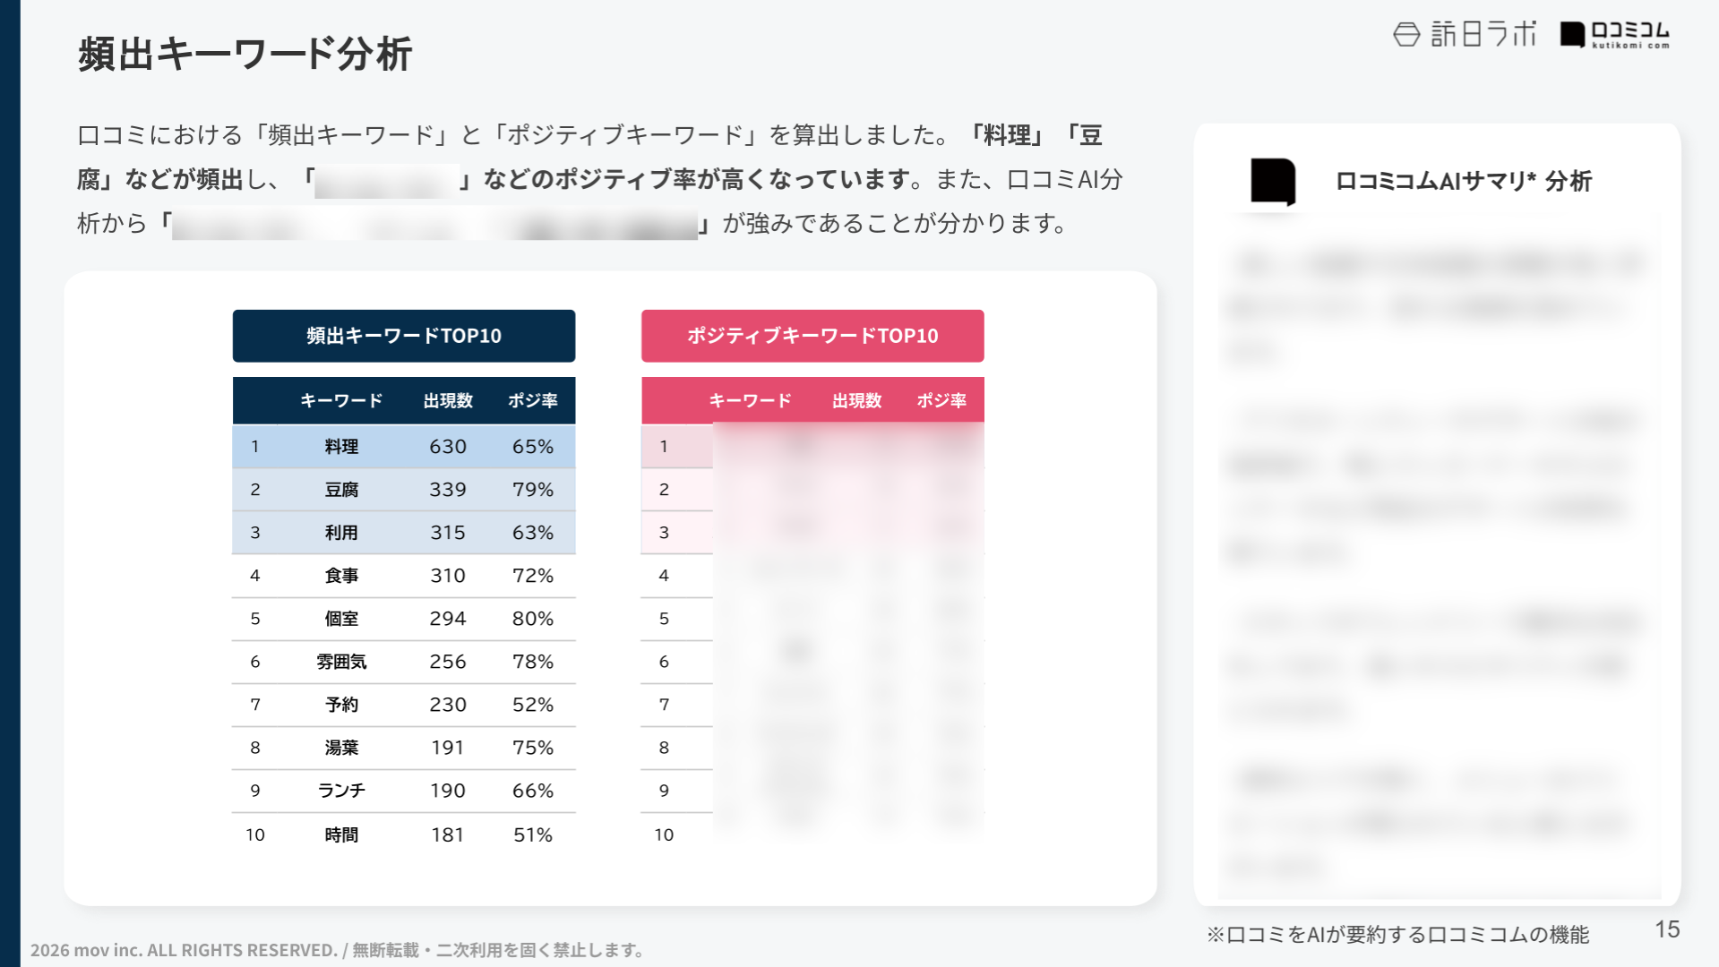The height and width of the screenshot is (967, 1719).
Task: Click the 80% positive rate for 個室
Action: [x=533, y=619]
